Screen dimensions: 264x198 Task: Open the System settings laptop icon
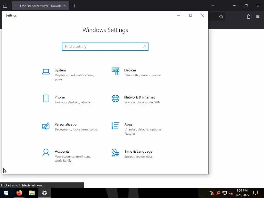tap(46, 72)
